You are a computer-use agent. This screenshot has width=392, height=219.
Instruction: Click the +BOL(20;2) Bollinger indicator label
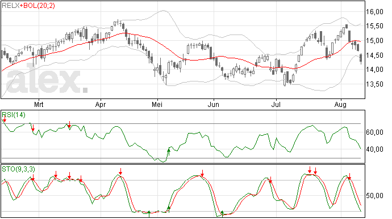pyautogui.click(x=37, y=6)
